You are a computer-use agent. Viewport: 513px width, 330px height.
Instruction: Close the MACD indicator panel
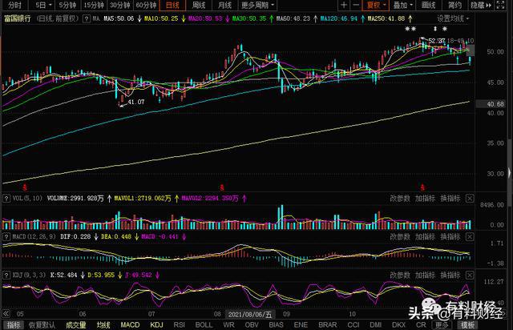[470, 237]
